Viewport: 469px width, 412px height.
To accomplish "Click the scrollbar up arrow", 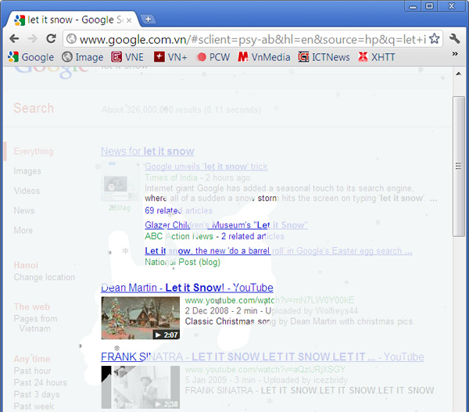I will [x=458, y=73].
